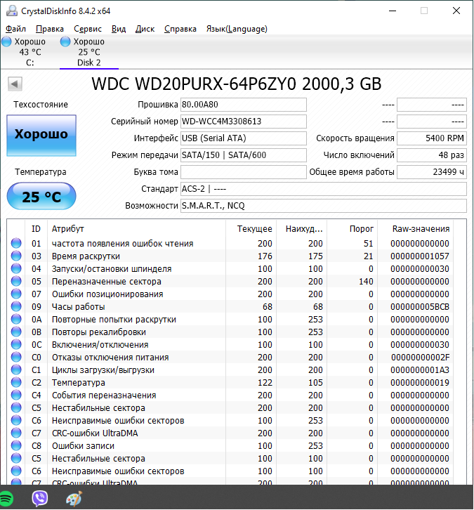Click the status orb for Temperature row C2
Image resolution: width=474 pixels, height=510 pixels.
point(16,383)
